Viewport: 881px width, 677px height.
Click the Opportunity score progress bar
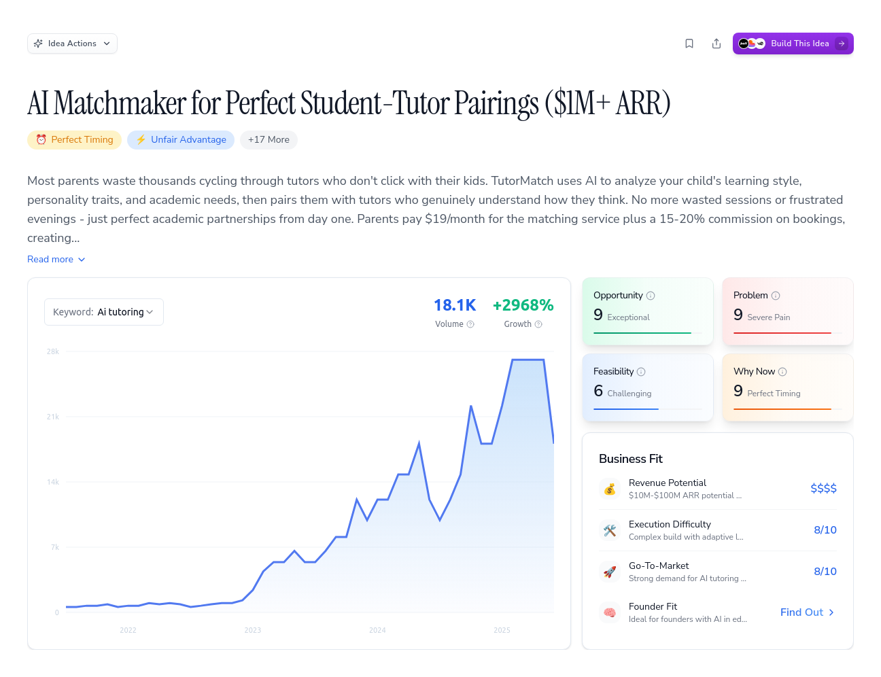(648, 333)
